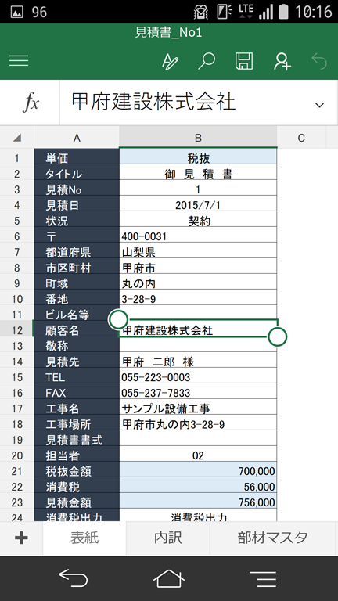The image size is (338, 601).
Task: Open the search magnifier icon
Action: pos(207,61)
